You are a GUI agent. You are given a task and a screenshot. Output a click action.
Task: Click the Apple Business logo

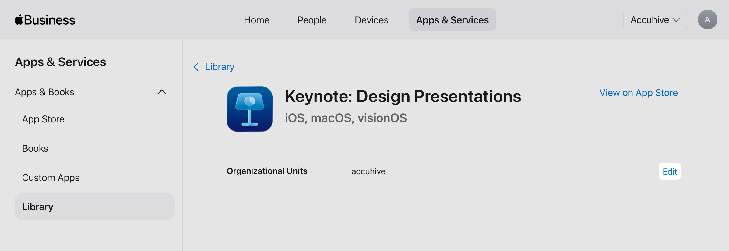pyautogui.click(x=45, y=20)
